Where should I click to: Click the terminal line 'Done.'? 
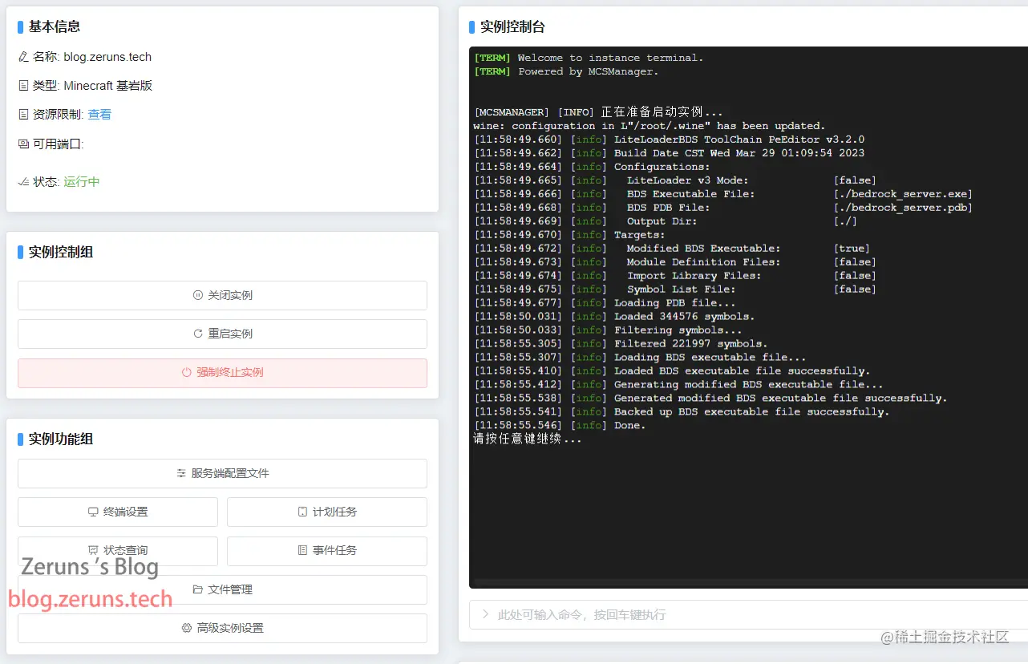click(x=630, y=426)
